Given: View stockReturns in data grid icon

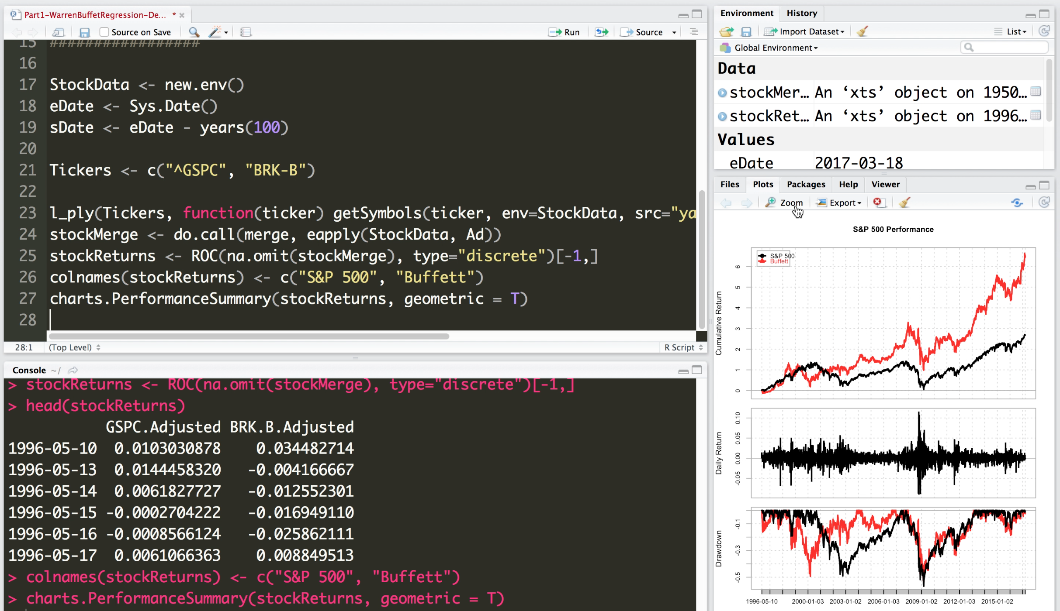Looking at the screenshot, I should (x=1036, y=115).
